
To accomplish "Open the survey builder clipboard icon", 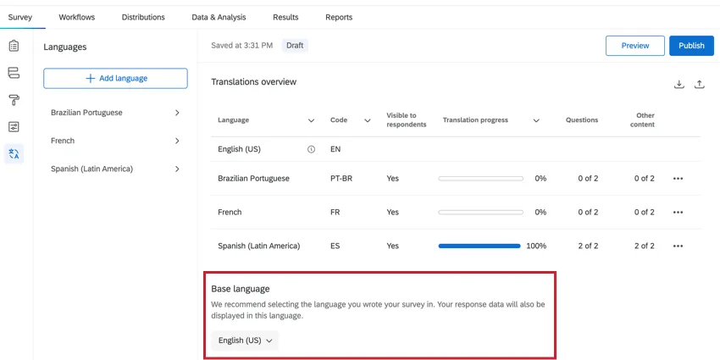I will (x=14, y=46).
